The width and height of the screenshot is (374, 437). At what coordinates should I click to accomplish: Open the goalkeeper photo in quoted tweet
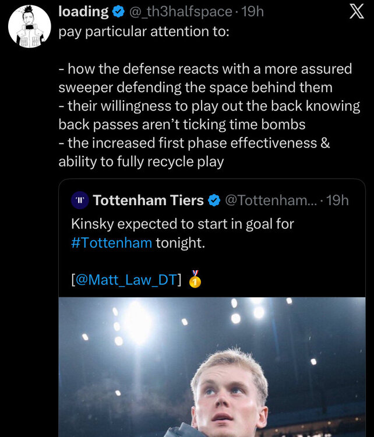click(212, 367)
